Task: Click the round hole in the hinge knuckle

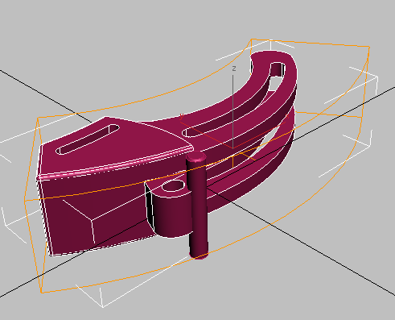Action: [174, 186]
